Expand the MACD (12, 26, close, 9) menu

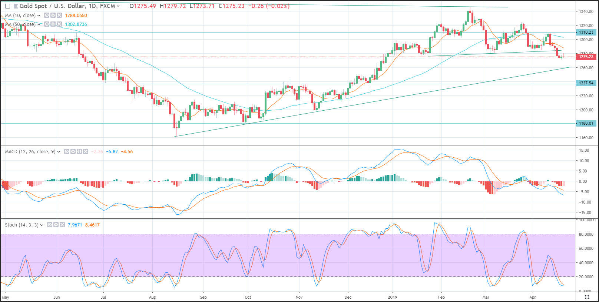[x=59, y=152]
